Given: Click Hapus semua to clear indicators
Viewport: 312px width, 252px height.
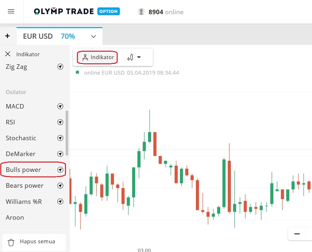Looking at the screenshot, I should pos(34,241).
